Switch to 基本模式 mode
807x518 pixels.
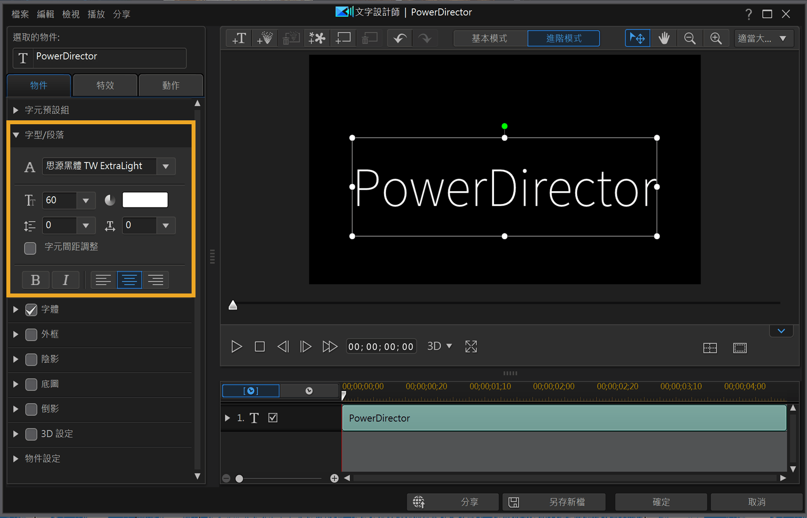[489, 38]
